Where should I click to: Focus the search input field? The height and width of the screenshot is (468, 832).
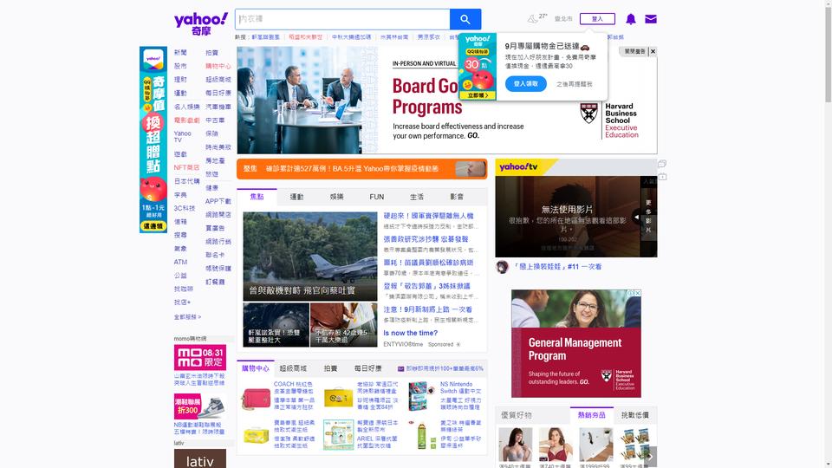tap(343, 19)
